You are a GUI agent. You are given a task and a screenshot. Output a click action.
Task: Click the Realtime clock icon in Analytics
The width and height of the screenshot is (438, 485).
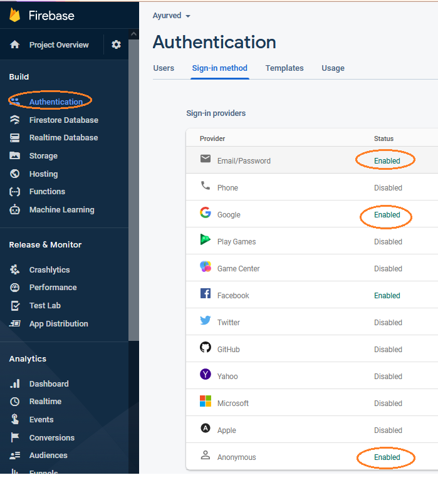point(14,402)
